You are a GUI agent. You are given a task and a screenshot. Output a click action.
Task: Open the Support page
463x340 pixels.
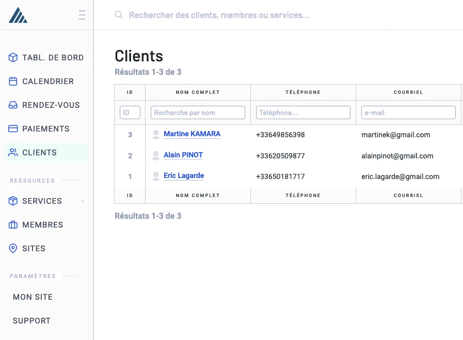pyautogui.click(x=32, y=321)
